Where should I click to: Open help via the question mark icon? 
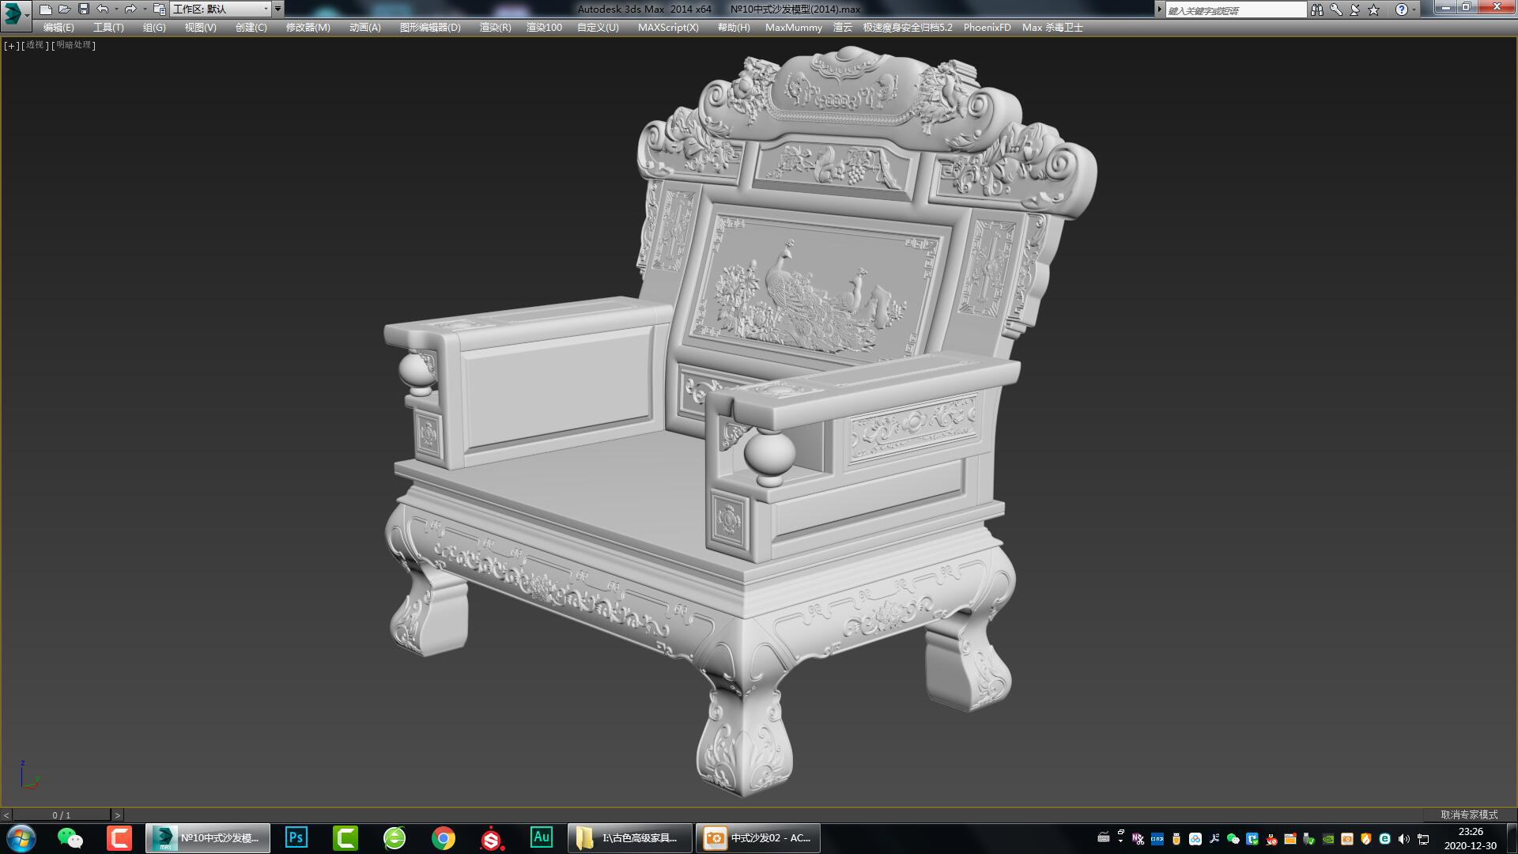[1401, 10]
